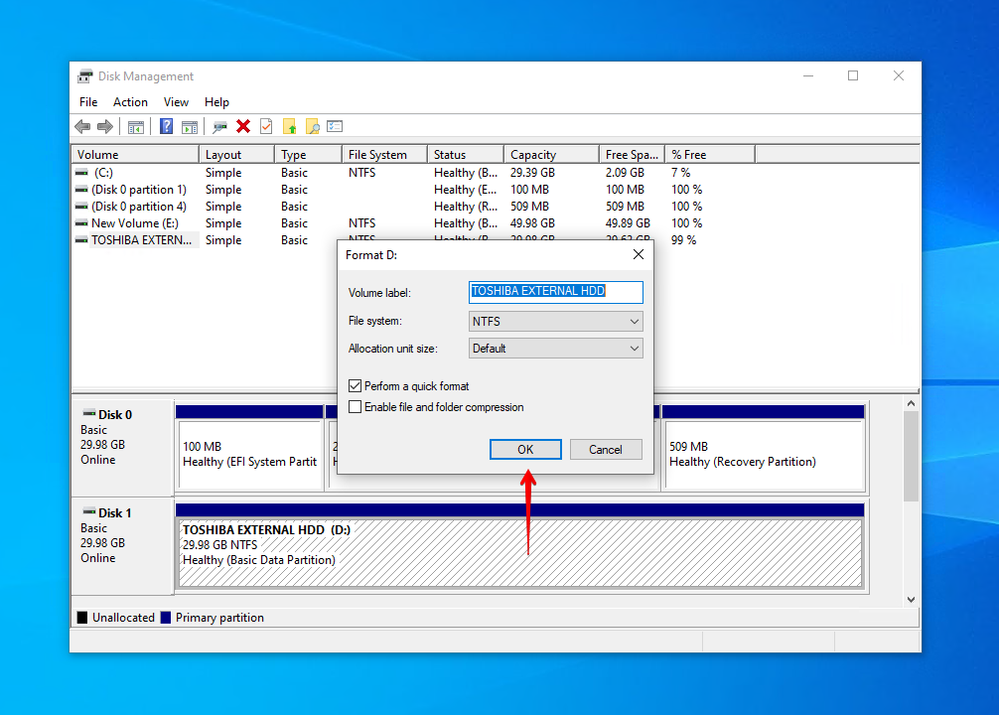This screenshot has width=999, height=715.
Task: Toggle Show/Hide Console Tree toolbar icon
Action: (x=136, y=127)
